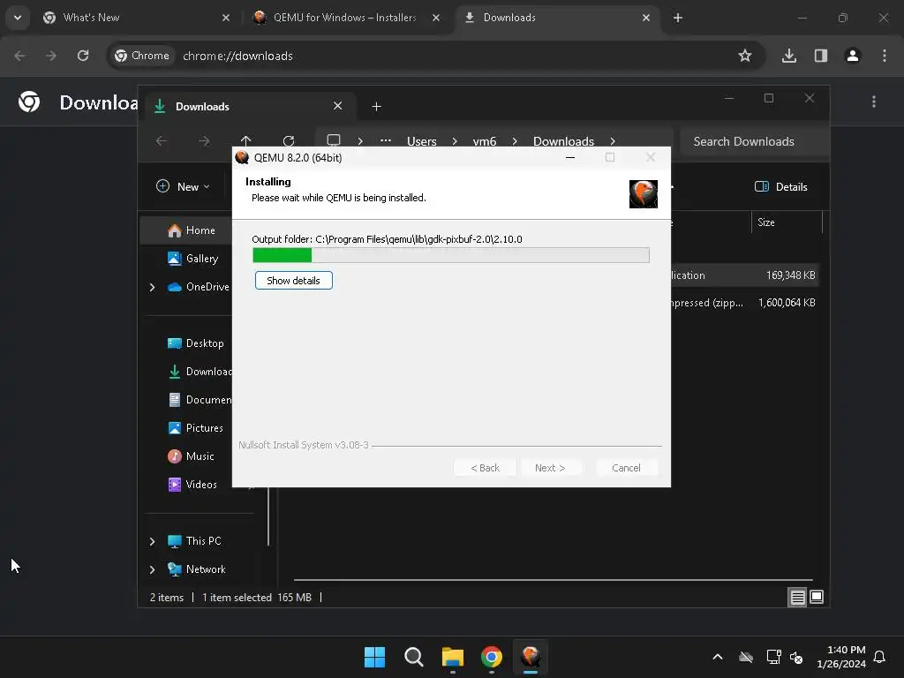Viewport: 904px width, 678px height.
Task: Open Desktop in navigation pane
Action: pos(195,343)
